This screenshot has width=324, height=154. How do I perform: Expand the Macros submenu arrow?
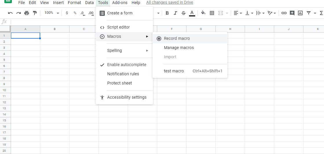tap(147, 37)
